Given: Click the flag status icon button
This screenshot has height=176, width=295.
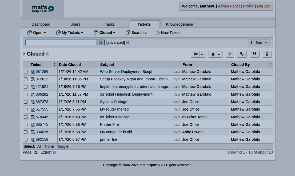Looking at the screenshot, I should pyautogui.click(x=196, y=54).
